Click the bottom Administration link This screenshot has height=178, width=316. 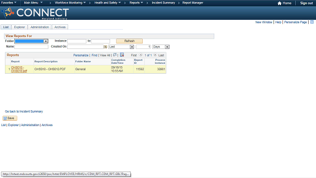tap(30, 125)
